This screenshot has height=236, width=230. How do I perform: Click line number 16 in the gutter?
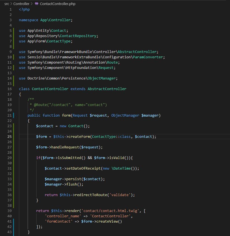[x=9, y=89]
